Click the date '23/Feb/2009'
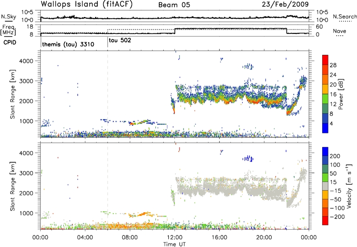The height and width of the screenshot is (247, 357). click(285, 4)
